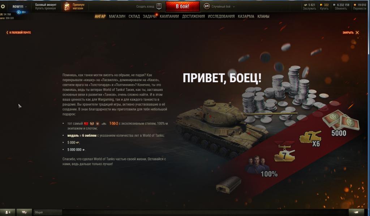
Task: Open the МАГАЗИН tab
Action: click(x=117, y=16)
